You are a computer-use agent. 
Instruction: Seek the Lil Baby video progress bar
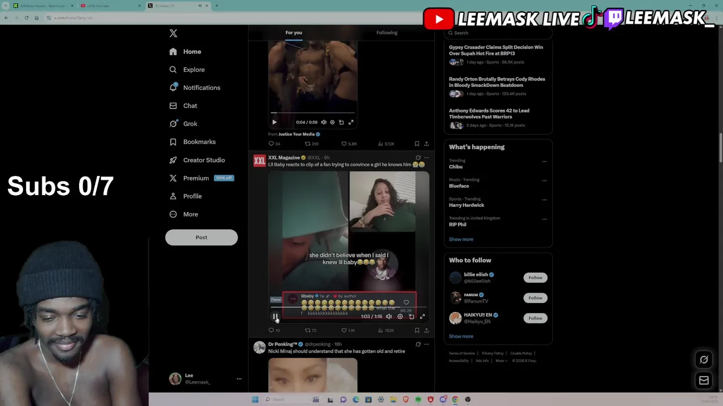tap(349, 308)
